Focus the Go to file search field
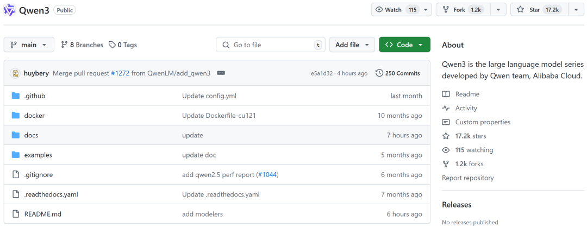The width and height of the screenshot is (587, 227). click(270, 45)
